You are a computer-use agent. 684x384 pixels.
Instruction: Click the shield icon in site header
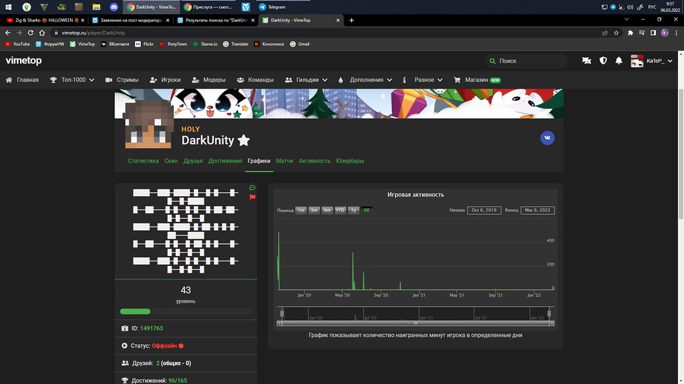click(x=603, y=61)
